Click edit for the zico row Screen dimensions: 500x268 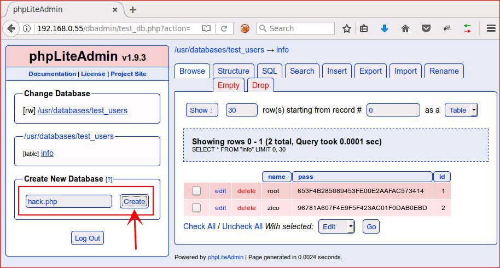point(220,208)
